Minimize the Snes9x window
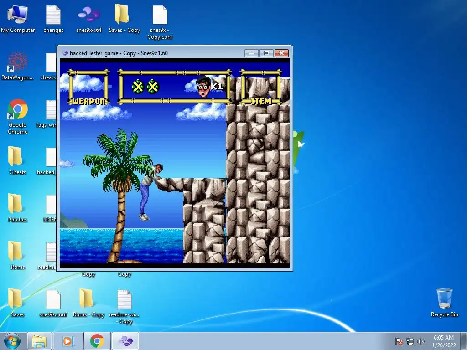The height and width of the screenshot is (350, 467). tap(251, 53)
